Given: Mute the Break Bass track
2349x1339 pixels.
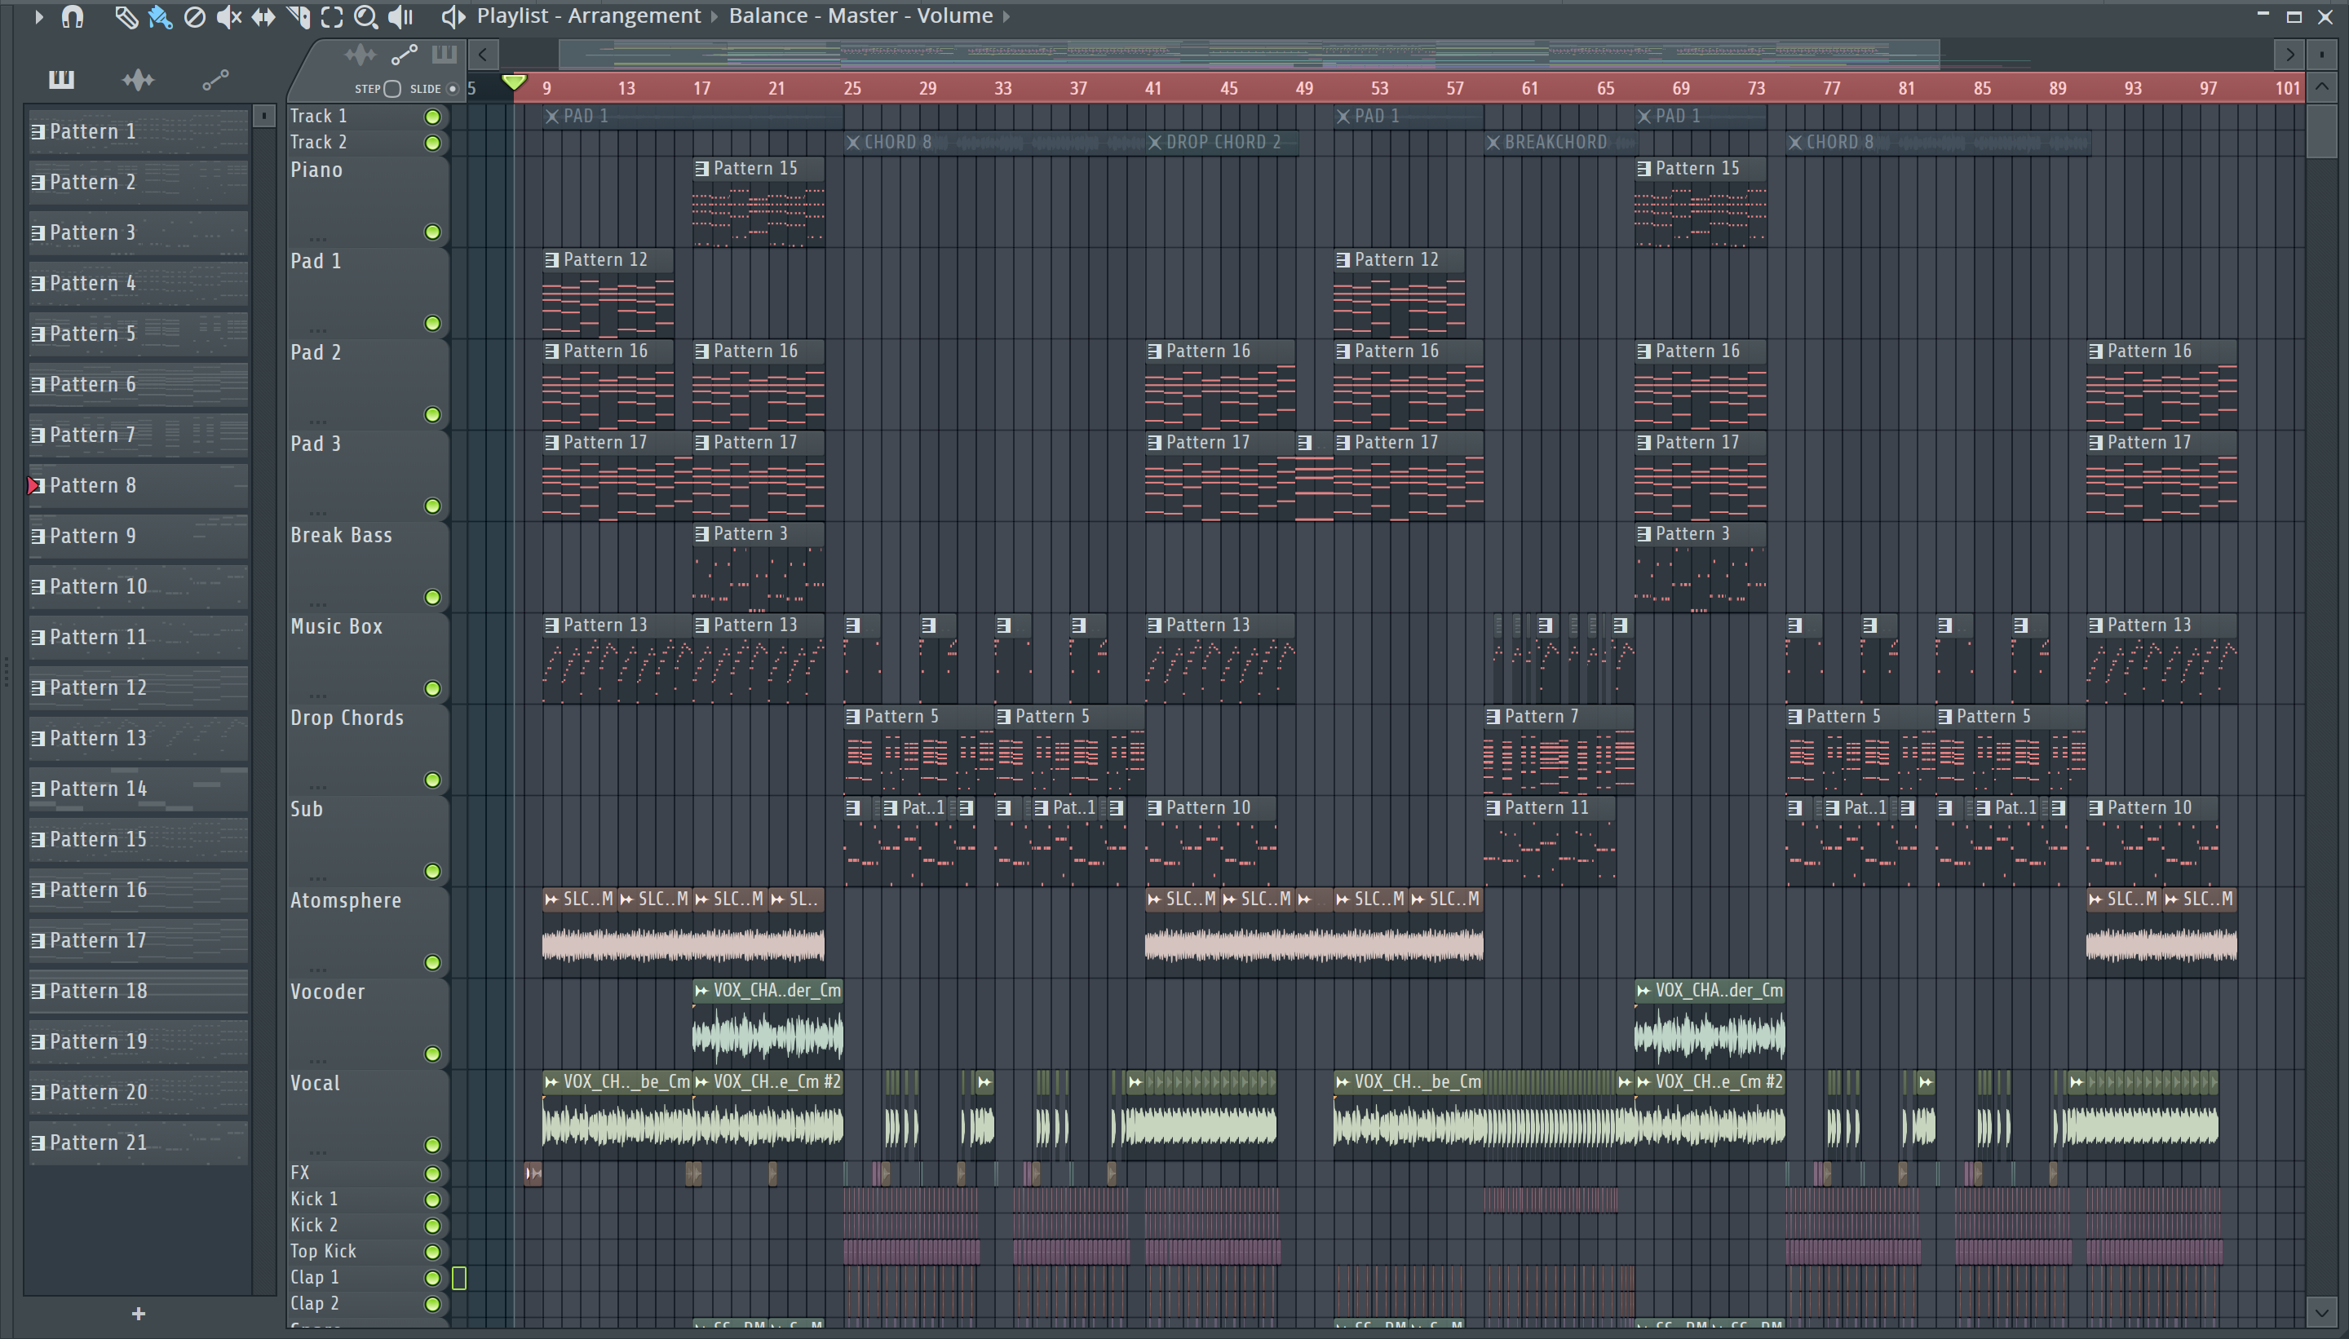Looking at the screenshot, I should pos(432,597).
